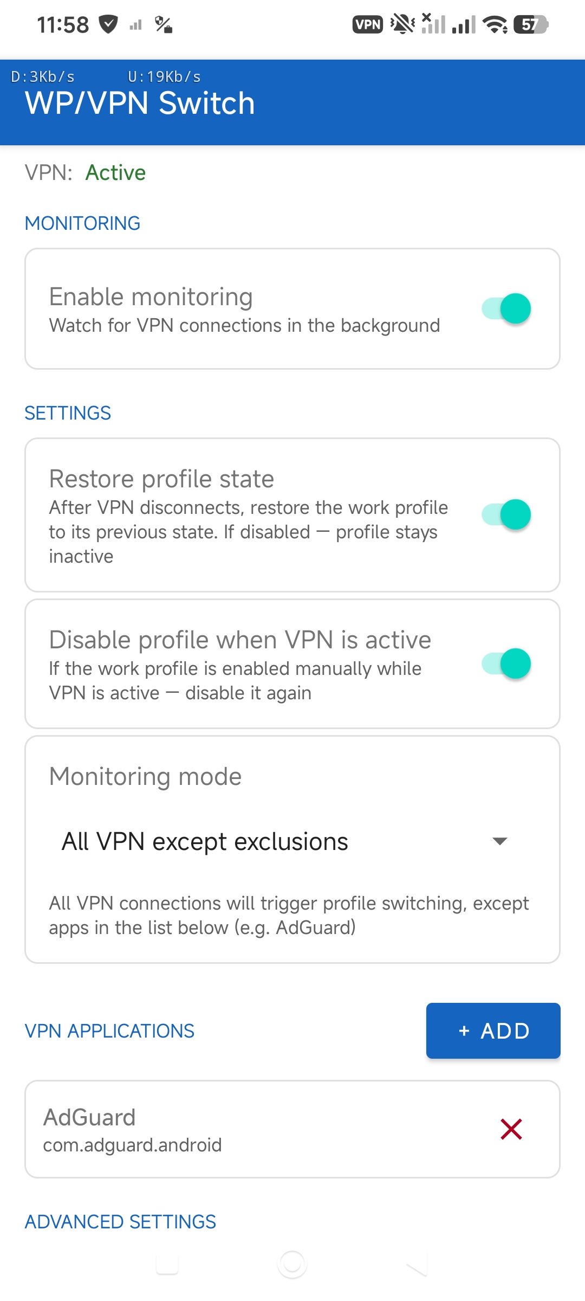Tap the shield icon in status bar
Image resolution: width=585 pixels, height=1301 pixels.
tap(108, 24)
